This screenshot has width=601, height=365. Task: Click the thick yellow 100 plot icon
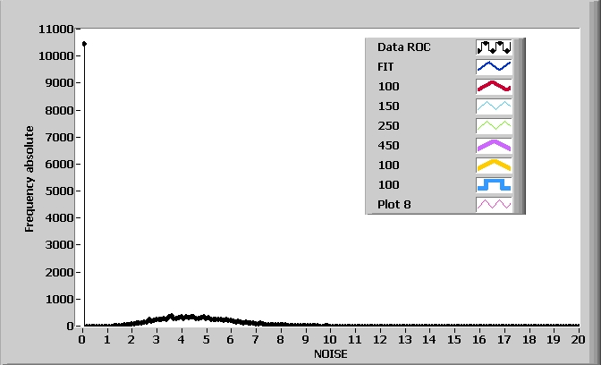493,165
